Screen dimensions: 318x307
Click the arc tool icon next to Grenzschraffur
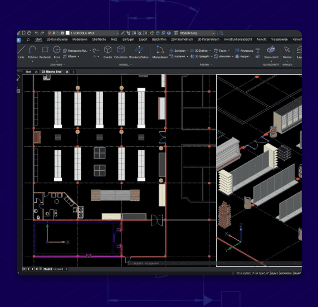pos(94,51)
